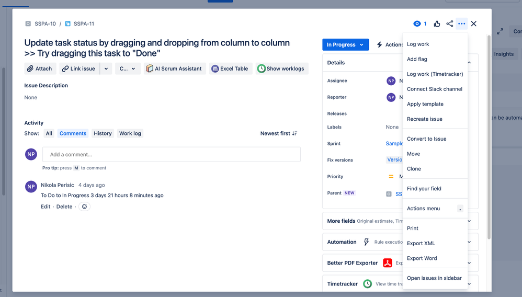The width and height of the screenshot is (522, 297).
Task: Select the Comments activity tab
Action: click(73, 133)
